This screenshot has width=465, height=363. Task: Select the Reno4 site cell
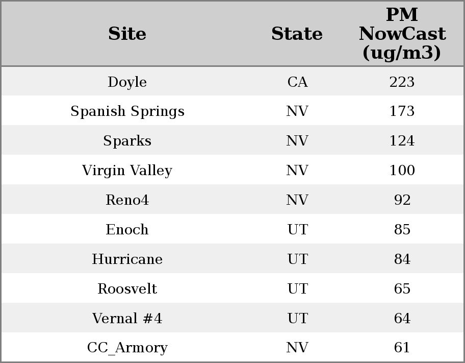[x=127, y=200]
